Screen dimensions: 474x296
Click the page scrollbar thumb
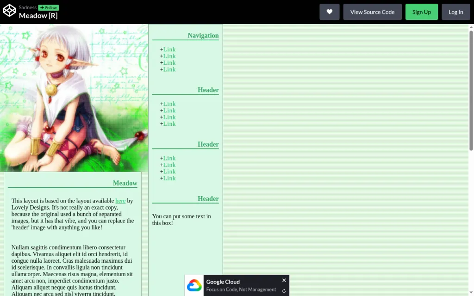coord(471,90)
